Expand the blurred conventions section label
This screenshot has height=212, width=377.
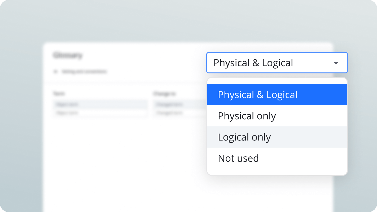(84, 72)
